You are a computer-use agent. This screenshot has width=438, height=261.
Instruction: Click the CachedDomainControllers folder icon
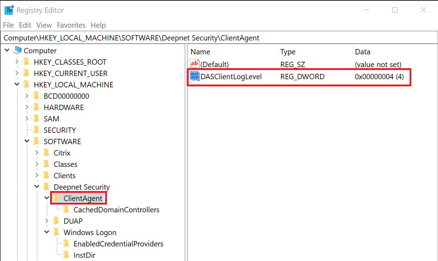point(66,210)
